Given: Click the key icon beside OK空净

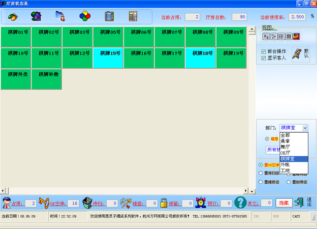Looking at the screenshot, I should pos(45,202).
